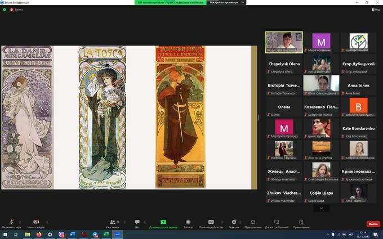This screenshot has width=383, height=239.
Task: Select Живець Анастасія participant tile
Action: coord(284,172)
